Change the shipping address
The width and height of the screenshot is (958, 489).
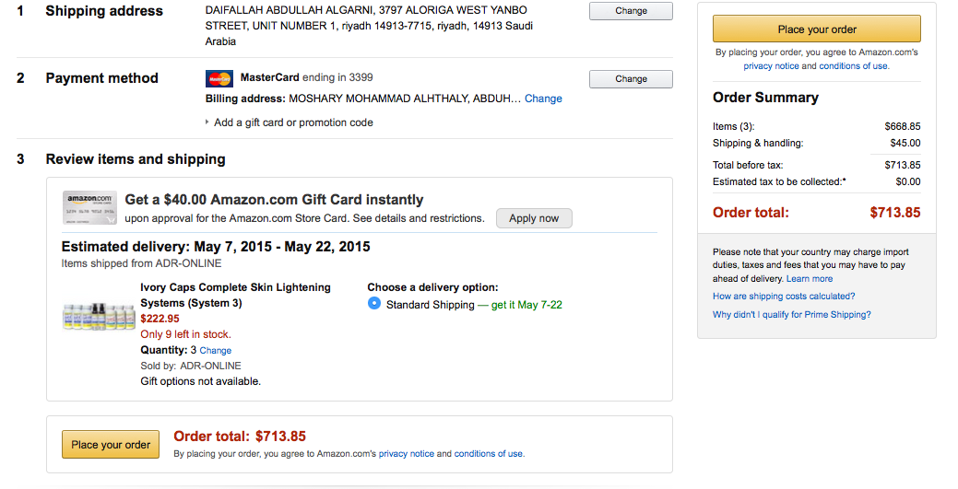631,11
